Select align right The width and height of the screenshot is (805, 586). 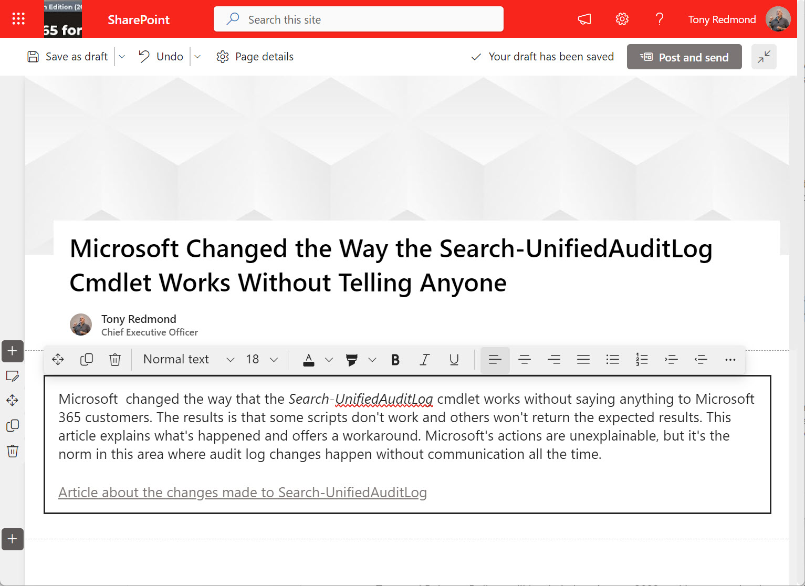pos(553,360)
